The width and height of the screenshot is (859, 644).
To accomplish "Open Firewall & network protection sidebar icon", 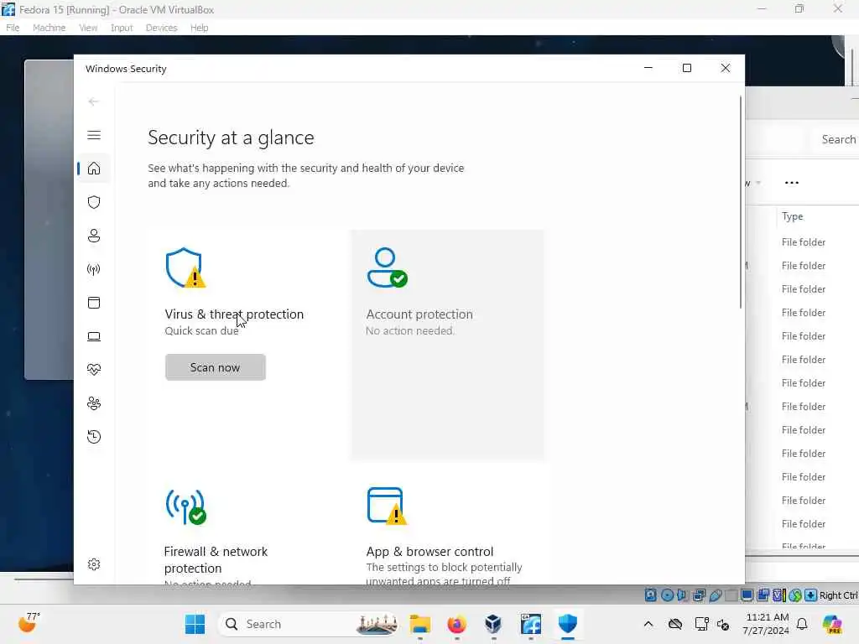I will point(94,269).
